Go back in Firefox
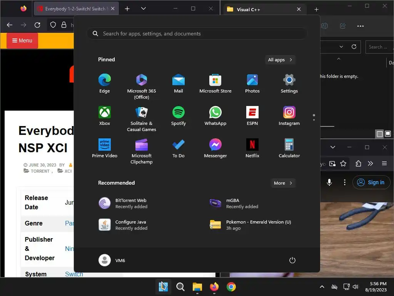This screenshot has height=296, width=394. pyautogui.click(x=10, y=25)
